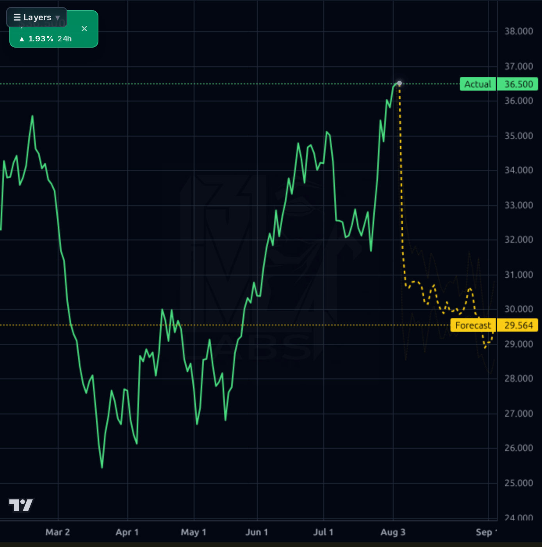Click the Mar 2 date label
Viewport: 542px width, 547px height.
tap(58, 532)
